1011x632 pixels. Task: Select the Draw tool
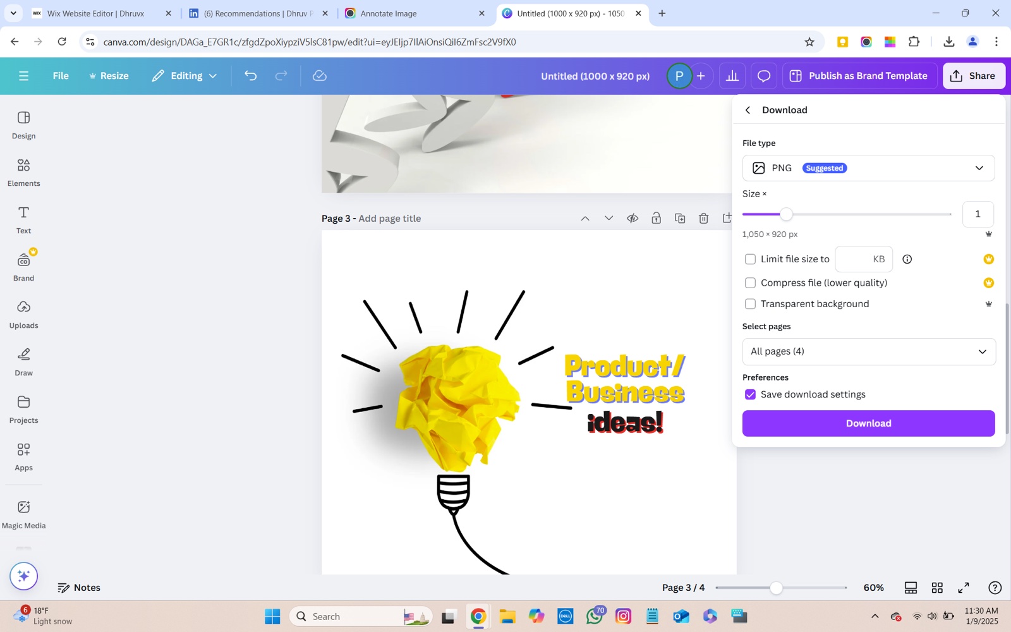(x=23, y=362)
